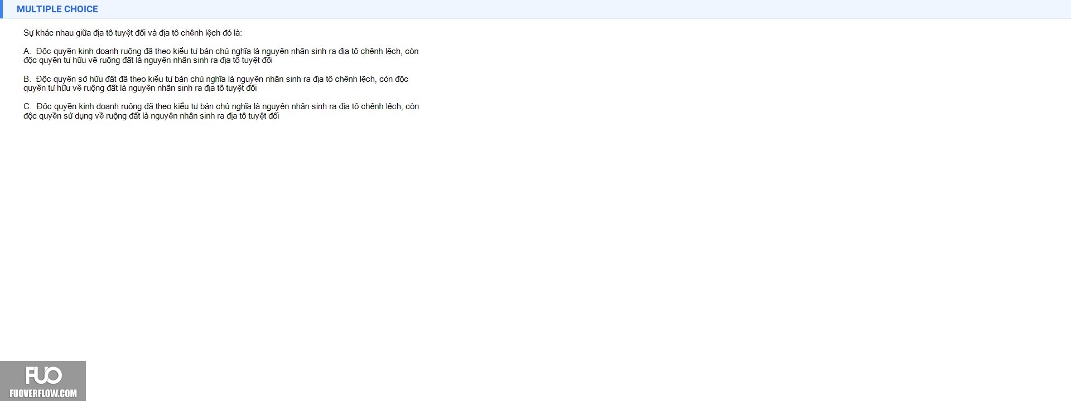Viewport: 1071px width, 401px height.
Task: Choose the "C." answer letter
Action: 27,106
